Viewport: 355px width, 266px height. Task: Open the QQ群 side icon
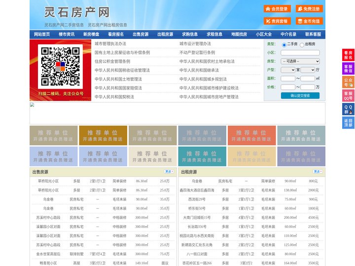(348, 109)
